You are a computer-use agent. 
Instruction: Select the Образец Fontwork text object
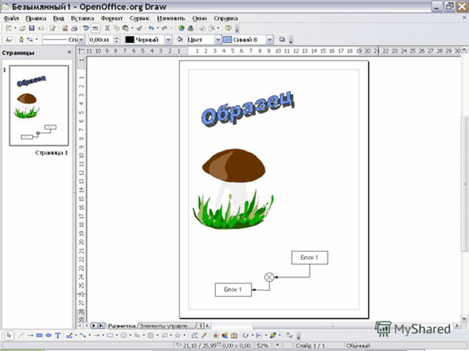[x=248, y=108]
